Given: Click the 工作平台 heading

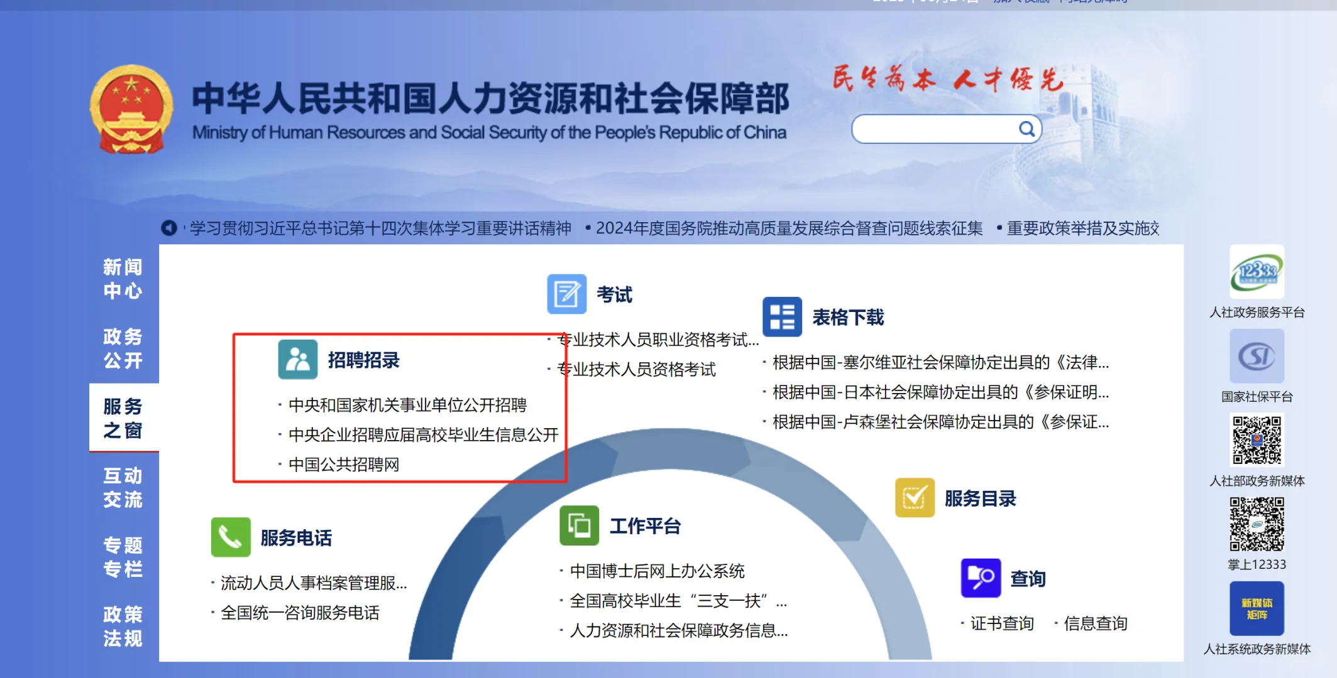Looking at the screenshot, I should (x=646, y=526).
